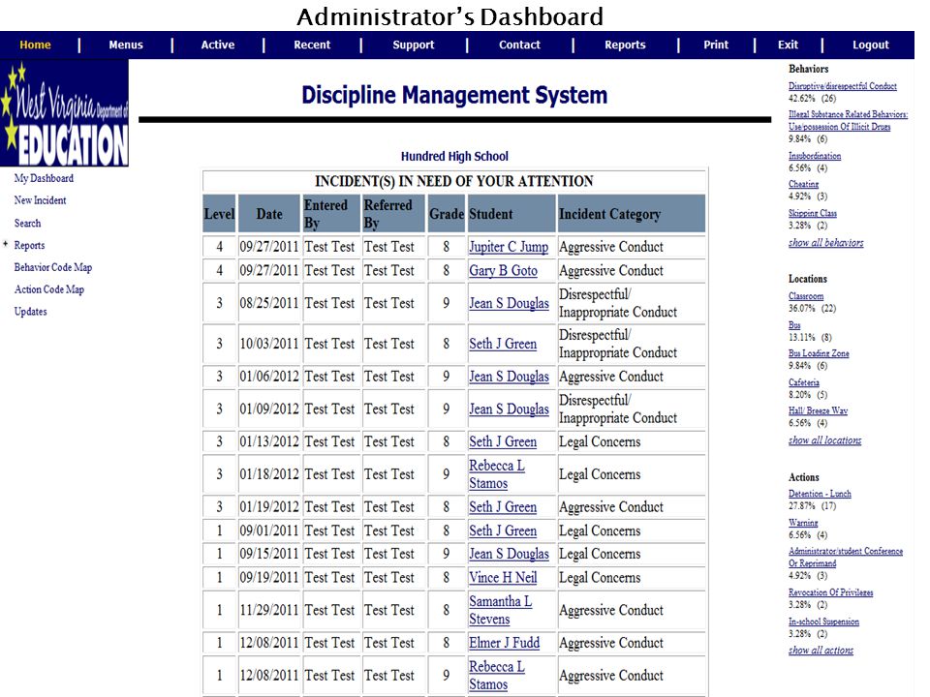Open the Warning action link
This screenshot has height=697, width=930.
803,523
